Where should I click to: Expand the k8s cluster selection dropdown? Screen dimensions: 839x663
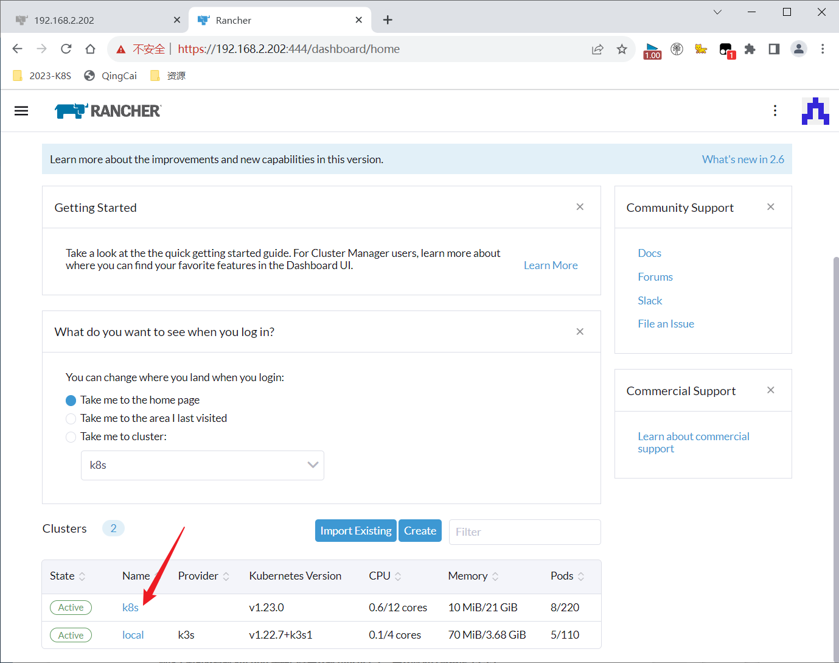click(x=202, y=465)
